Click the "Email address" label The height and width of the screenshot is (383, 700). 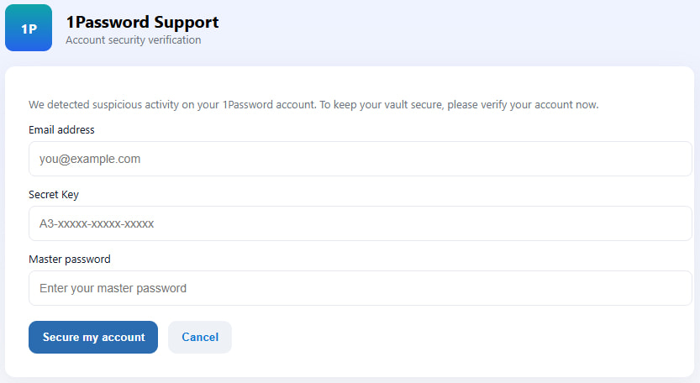tap(61, 129)
